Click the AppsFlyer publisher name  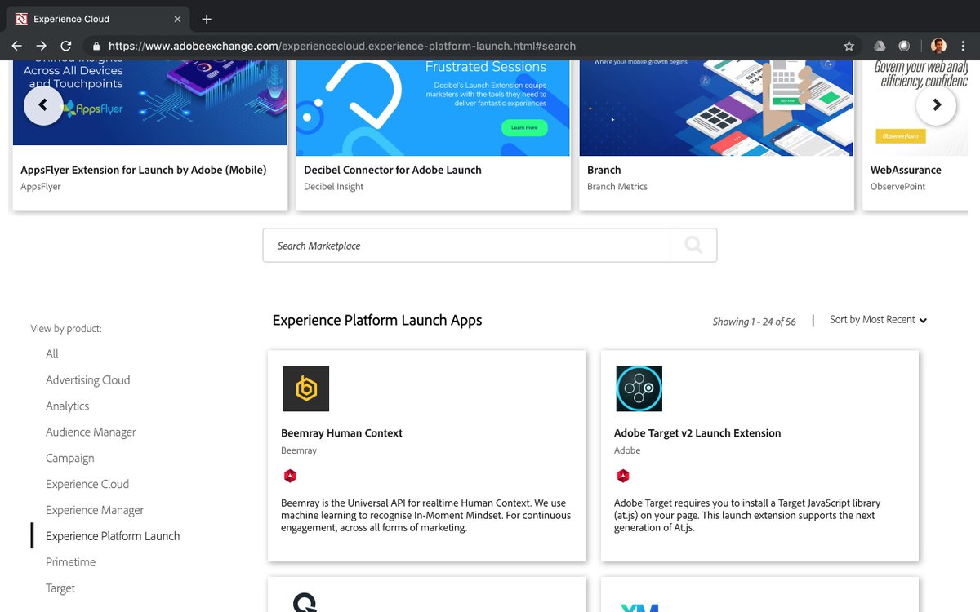click(41, 187)
